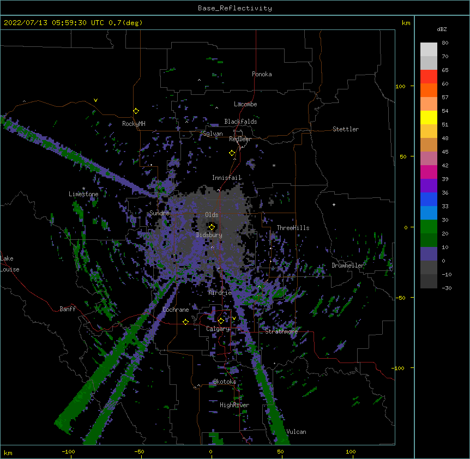Click the Calgary label
The image size is (470, 459).
(x=218, y=329)
